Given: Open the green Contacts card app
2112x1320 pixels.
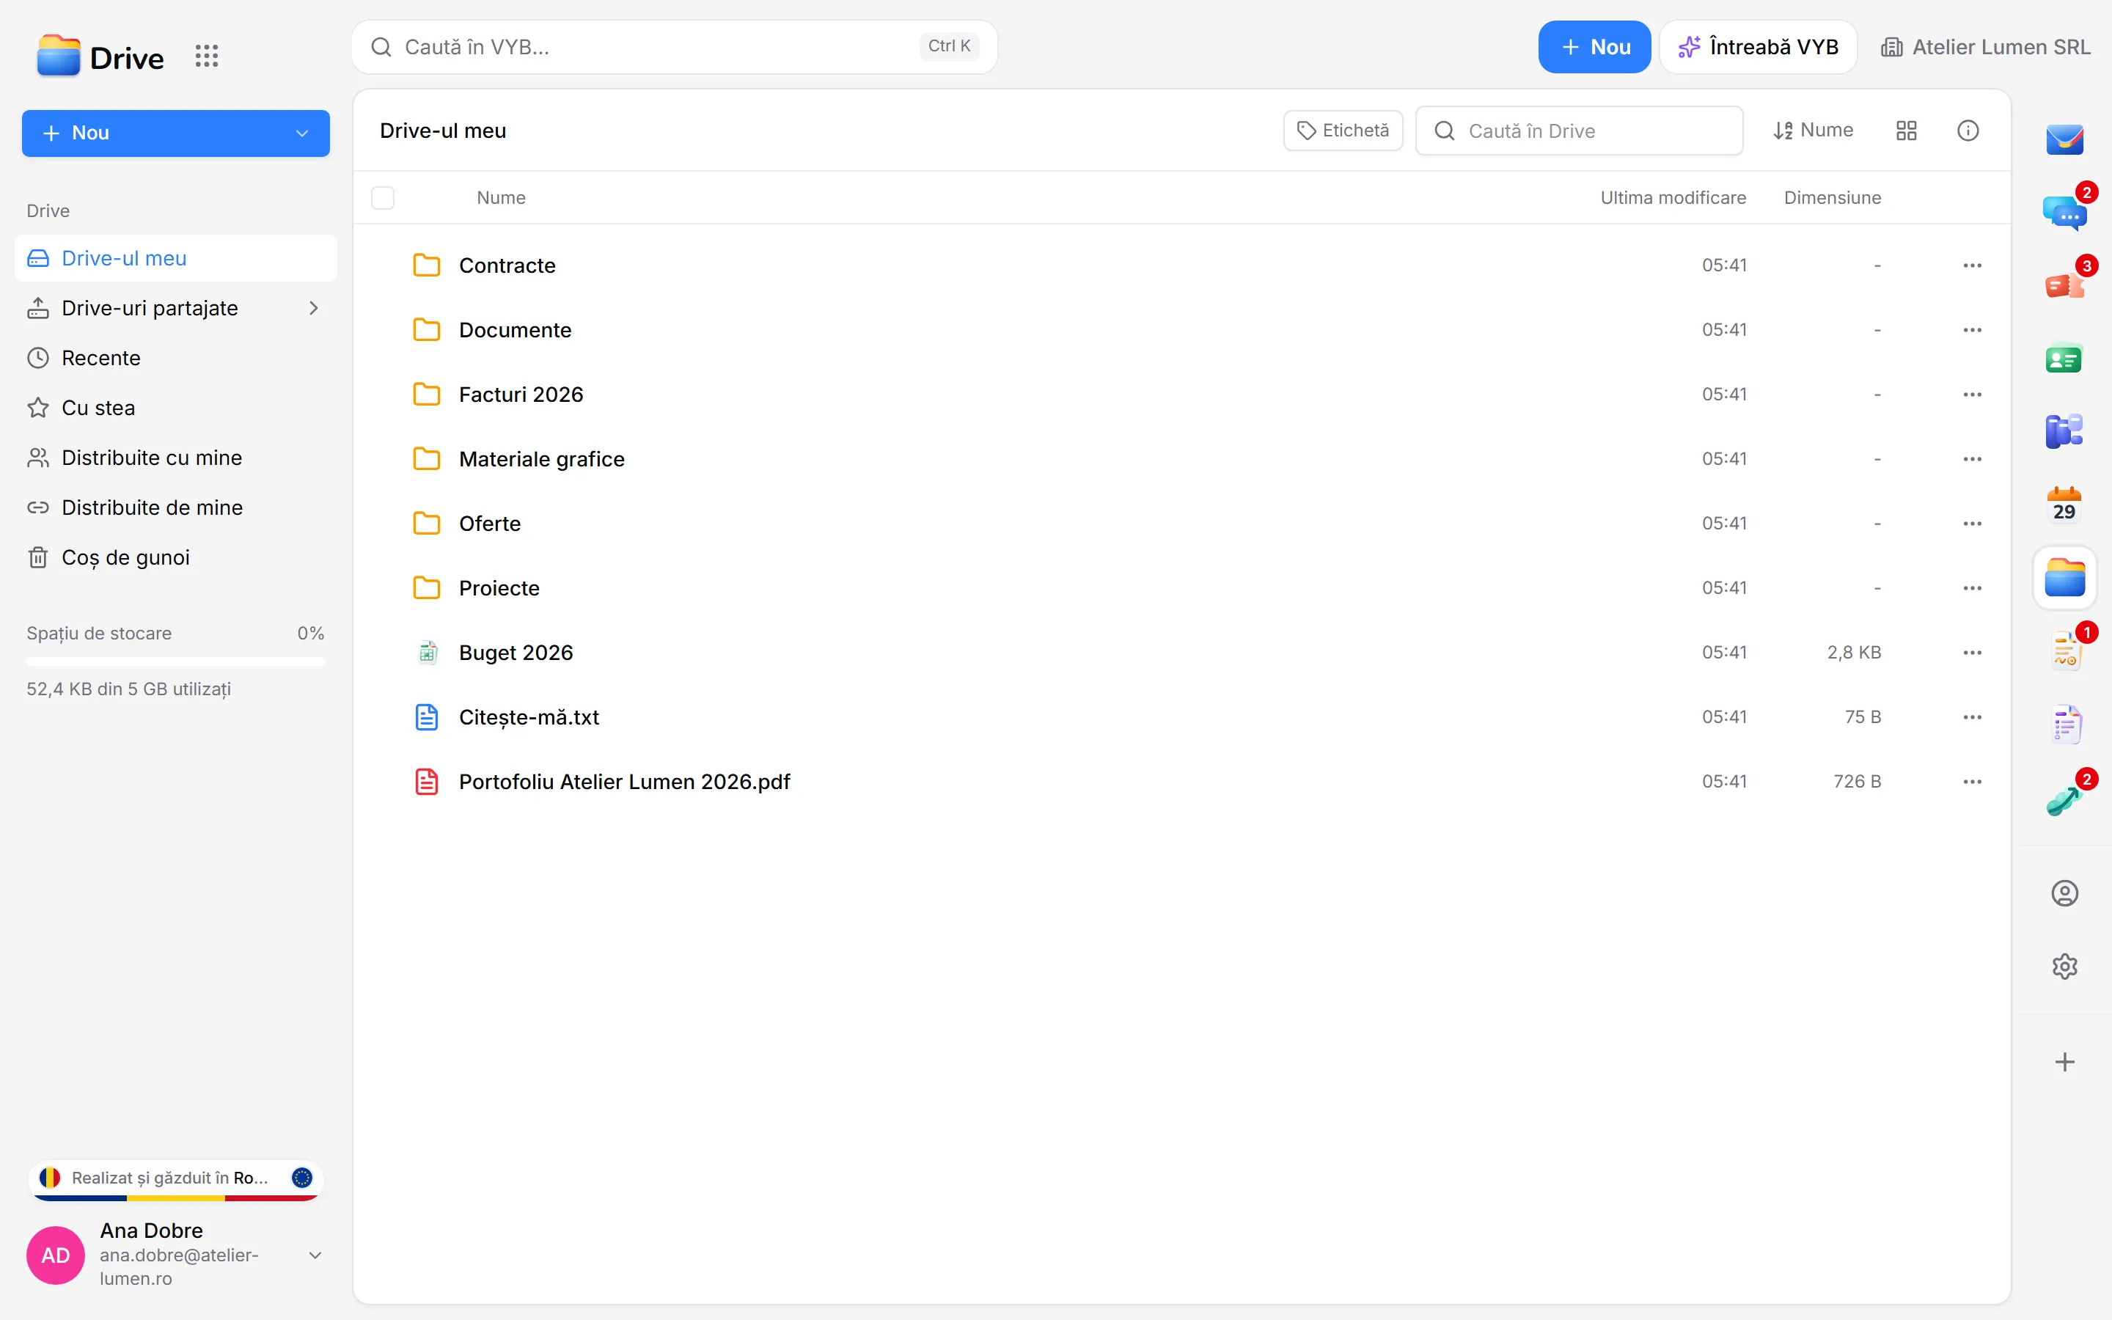Looking at the screenshot, I should [2064, 359].
